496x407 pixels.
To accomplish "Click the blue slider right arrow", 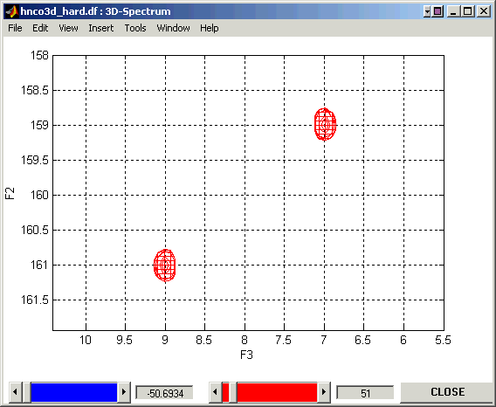I will tap(124, 392).
